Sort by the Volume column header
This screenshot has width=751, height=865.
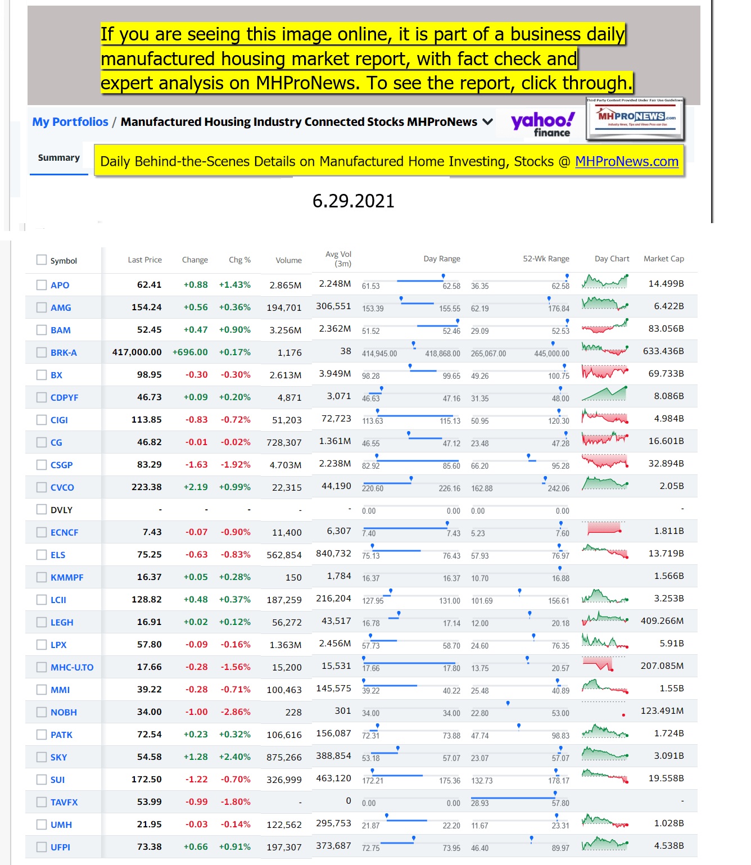pyautogui.click(x=289, y=260)
